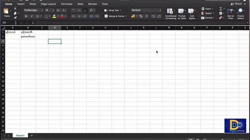The width and height of the screenshot is (250, 140).
Task: Click AutoSum sigma icon
Action: click(x=221, y=9)
